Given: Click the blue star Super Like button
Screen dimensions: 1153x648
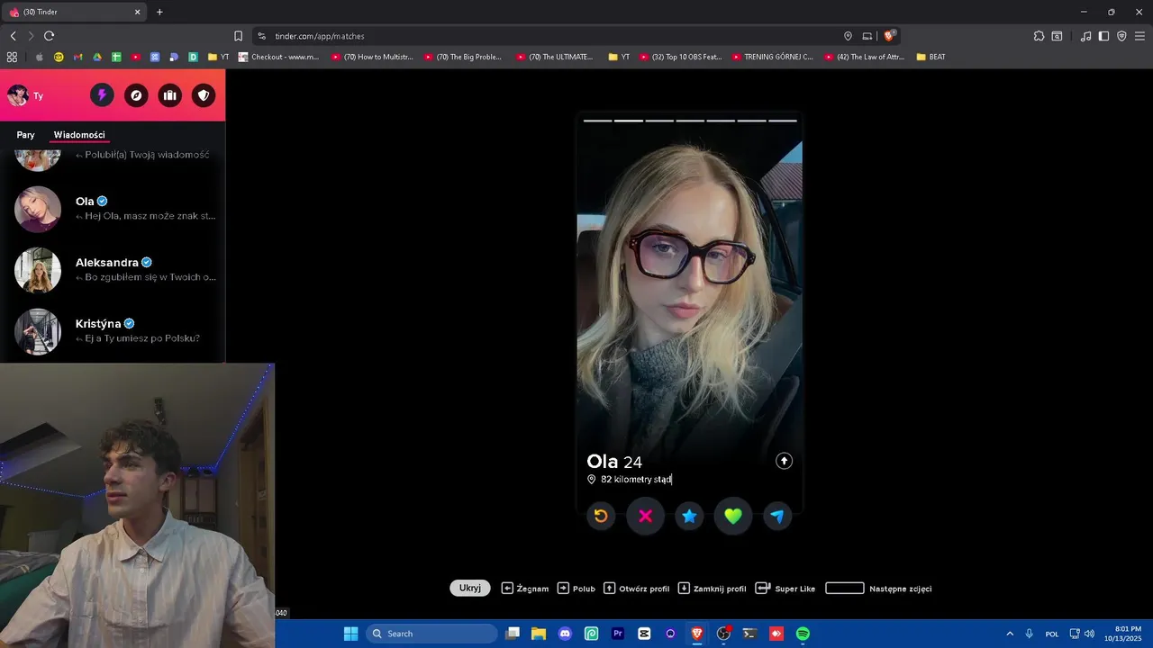Looking at the screenshot, I should (x=689, y=516).
